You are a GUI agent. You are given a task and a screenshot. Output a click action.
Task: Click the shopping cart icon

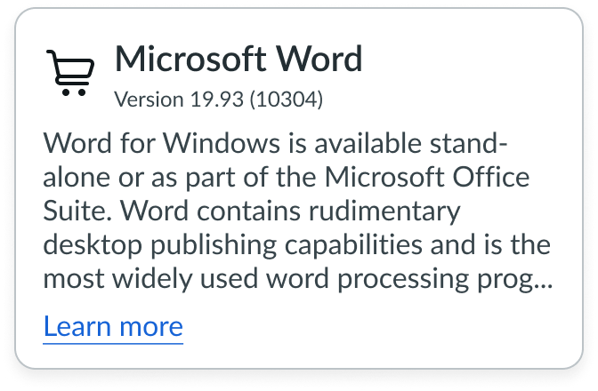point(69,73)
